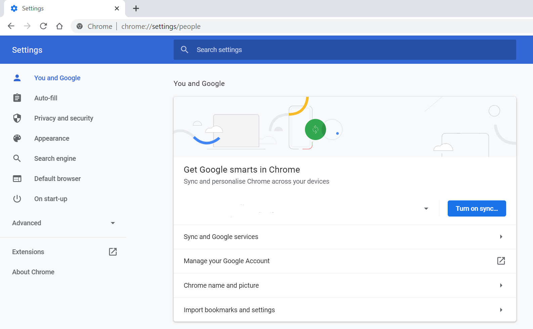The width and height of the screenshot is (533, 329).
Task: Reload the page with the refresh icon
Action: point(43,26)
